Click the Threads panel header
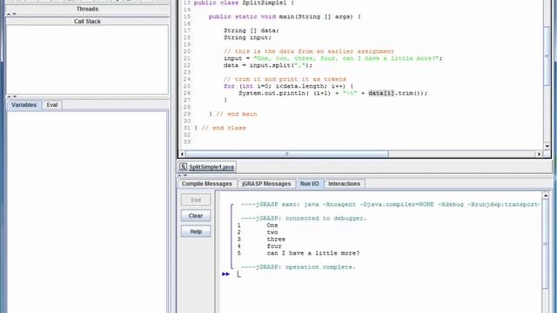The image size is (557, 313). (x=87, y=9)
